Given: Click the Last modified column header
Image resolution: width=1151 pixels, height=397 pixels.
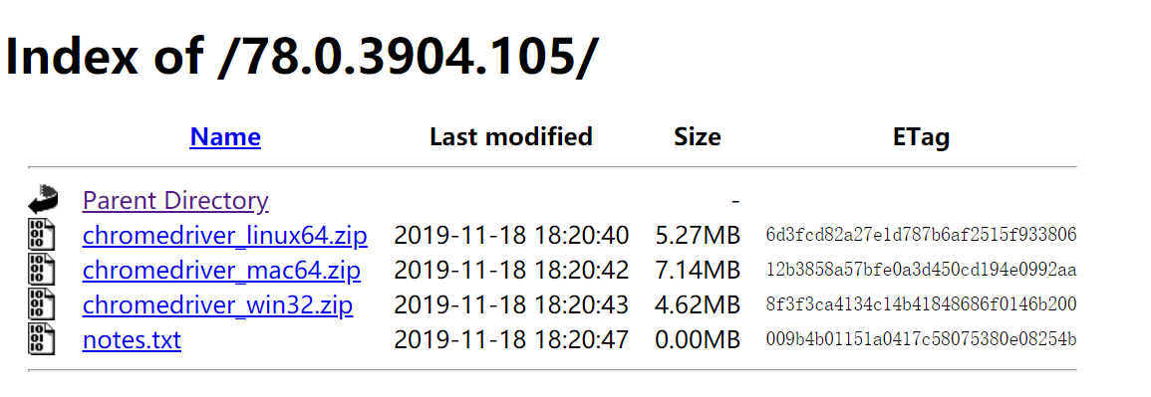Looking at the screenshot, I should coord(511,137).
